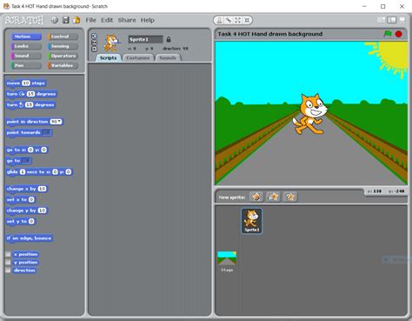Click degrees value in turn clockwise block
The image size is (412, 321).
point(30,94)
